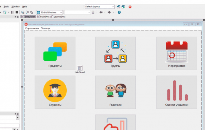Click the Save desktop layout icon

pos(118,7)
